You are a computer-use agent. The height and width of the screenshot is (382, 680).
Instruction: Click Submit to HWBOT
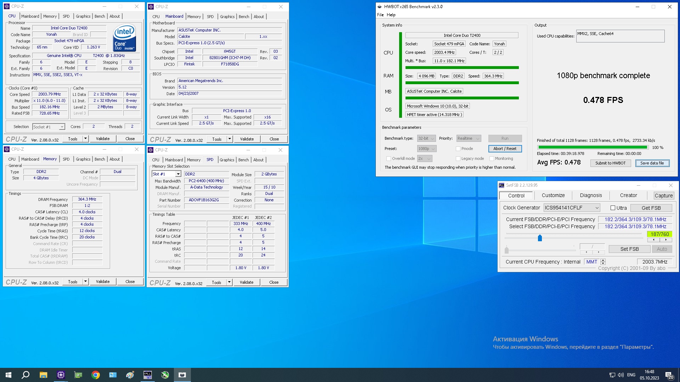point(610,163)
